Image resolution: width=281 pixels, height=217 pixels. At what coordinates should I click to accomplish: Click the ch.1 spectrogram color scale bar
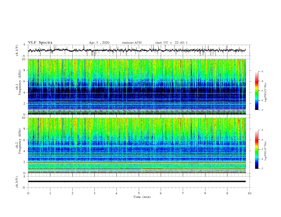pyautogui.click(x=257, y=91)
